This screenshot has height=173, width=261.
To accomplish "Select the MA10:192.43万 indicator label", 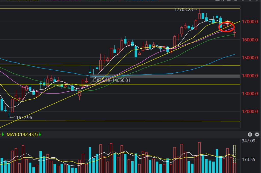I will point(22,134).
